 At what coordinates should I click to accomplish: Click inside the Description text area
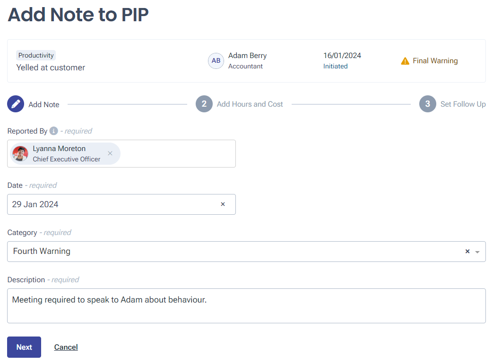coord(247,306)
